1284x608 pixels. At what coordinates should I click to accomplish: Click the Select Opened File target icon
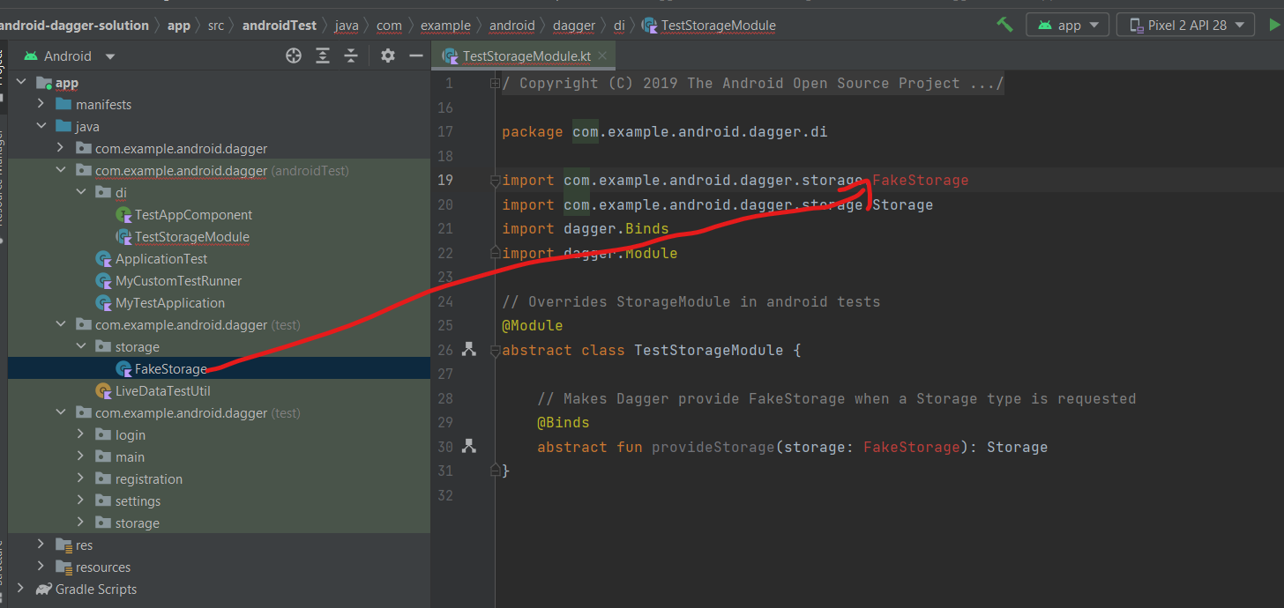pos(294,56)
